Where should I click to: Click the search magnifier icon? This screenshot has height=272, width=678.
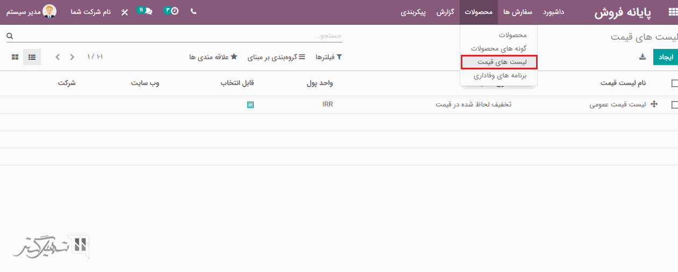[x=10, y=36]
